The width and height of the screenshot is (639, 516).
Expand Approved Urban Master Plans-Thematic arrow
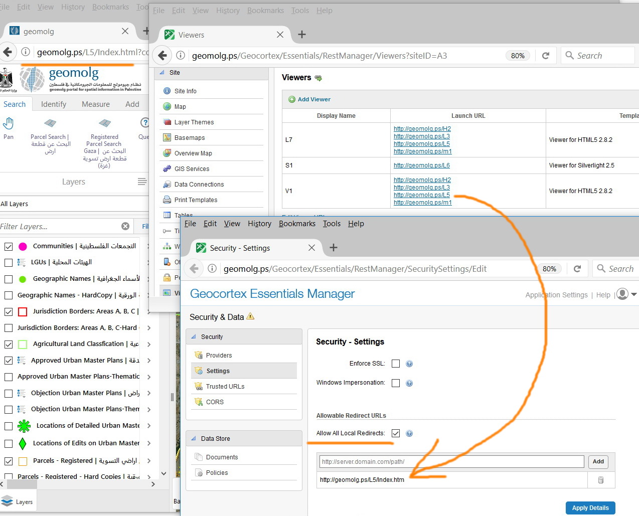[149, 377]
